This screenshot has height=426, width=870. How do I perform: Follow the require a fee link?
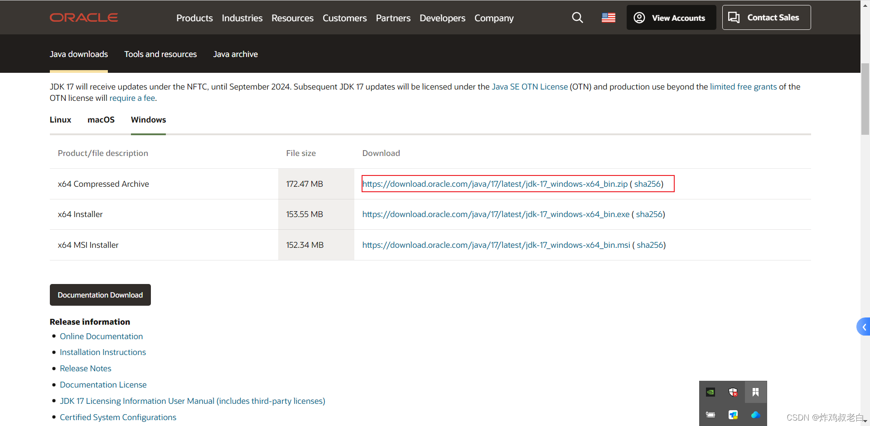(x=132, y=98)
